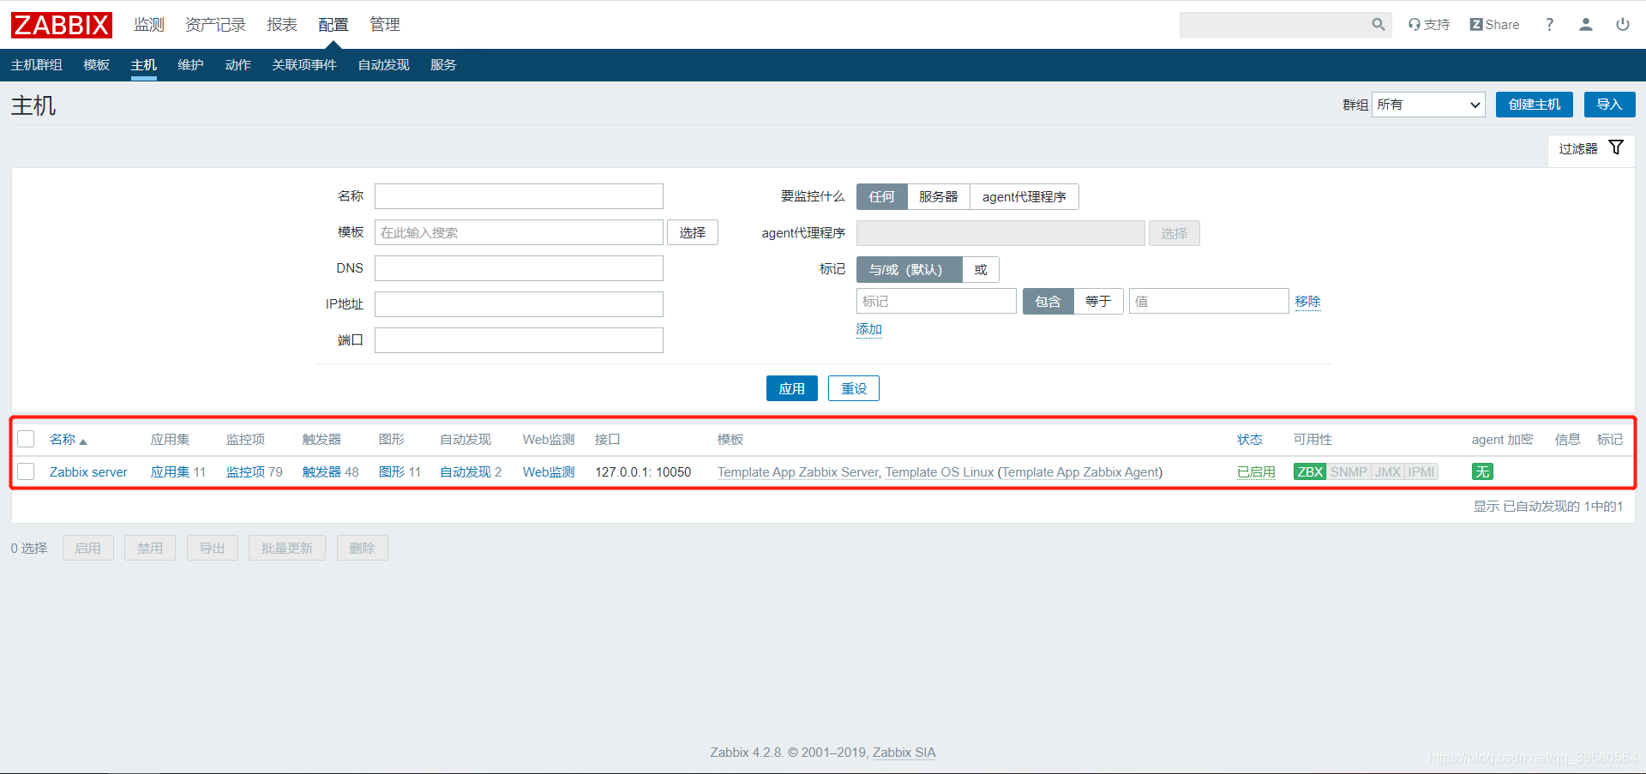
Task: Focus the DNS filter field
Action: [x=519, y=268]
